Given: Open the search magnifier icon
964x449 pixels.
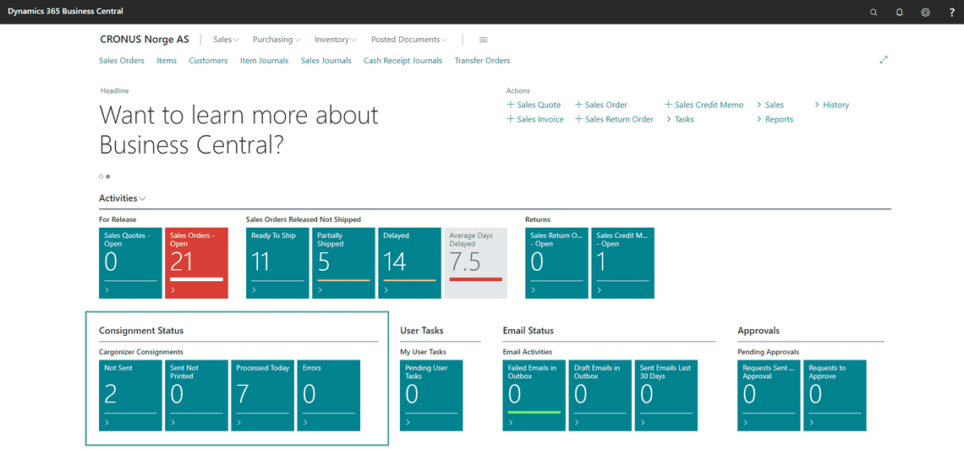Looking at the screenshot, I should [874, 13].
